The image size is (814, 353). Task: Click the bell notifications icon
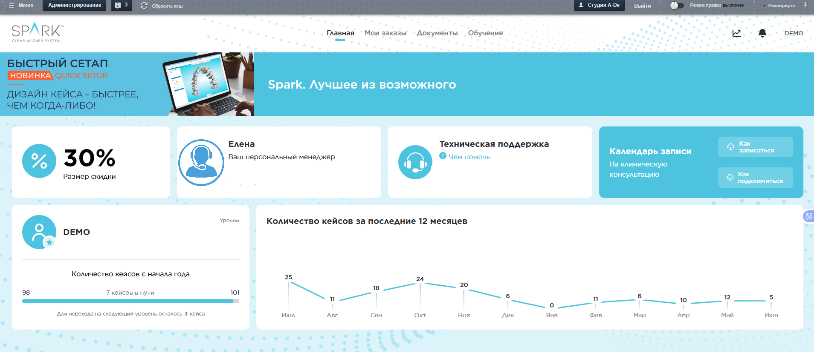point(762,33)
